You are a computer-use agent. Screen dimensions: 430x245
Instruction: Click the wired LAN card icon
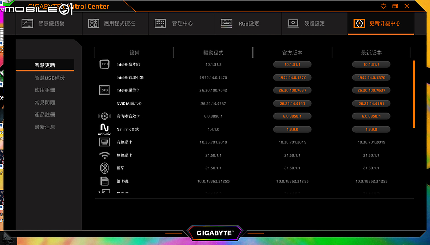(105, 142)
